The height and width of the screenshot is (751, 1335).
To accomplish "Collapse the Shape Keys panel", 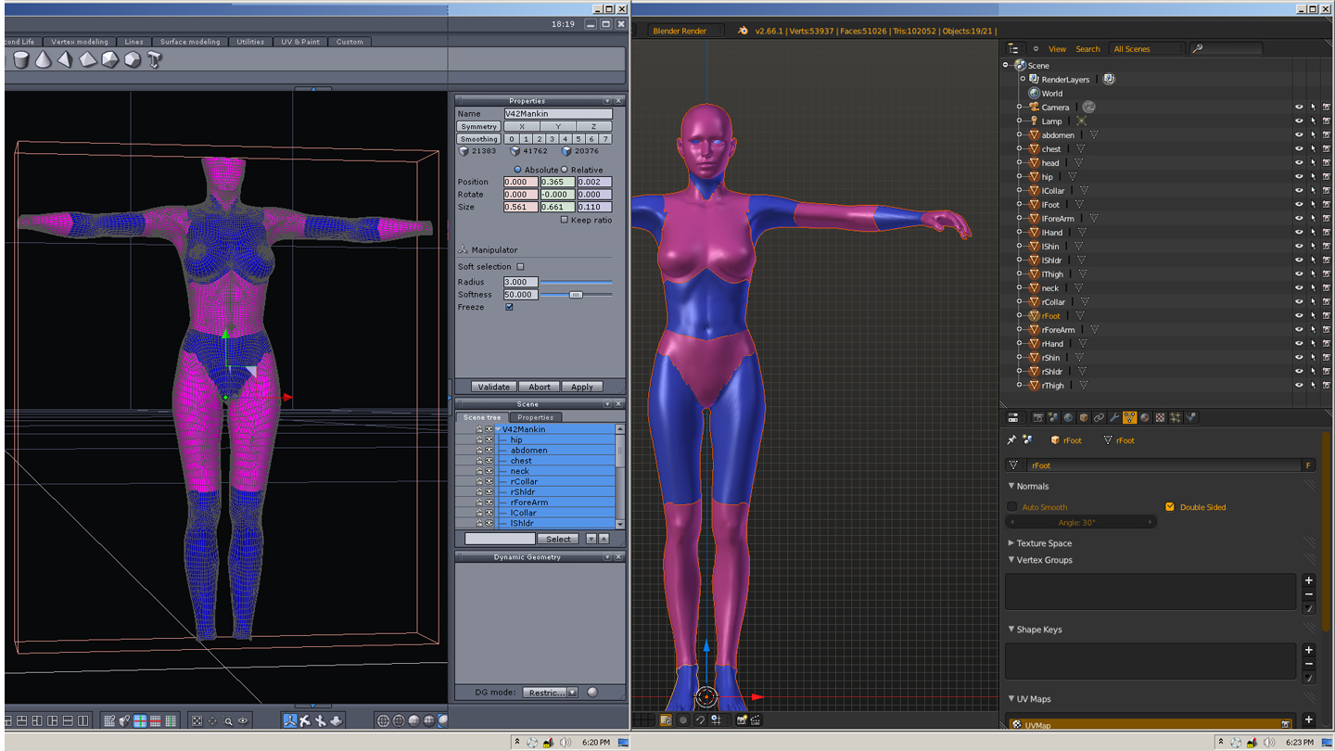I will [1038, 630].
